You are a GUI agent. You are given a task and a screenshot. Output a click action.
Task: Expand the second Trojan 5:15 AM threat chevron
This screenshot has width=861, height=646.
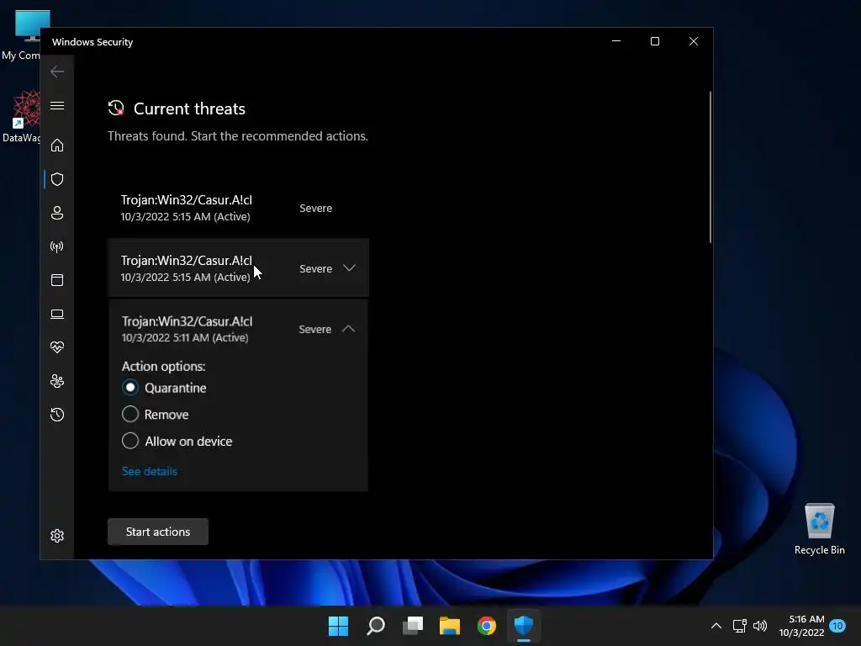point(349,268)
